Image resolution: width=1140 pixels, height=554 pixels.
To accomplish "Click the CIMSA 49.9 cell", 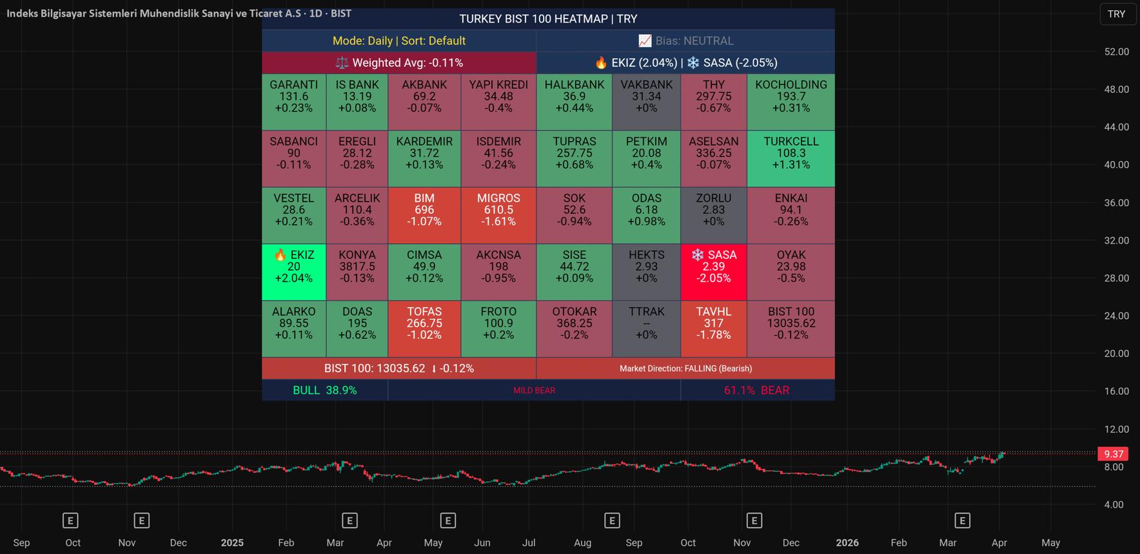I will tap(424, 272).
